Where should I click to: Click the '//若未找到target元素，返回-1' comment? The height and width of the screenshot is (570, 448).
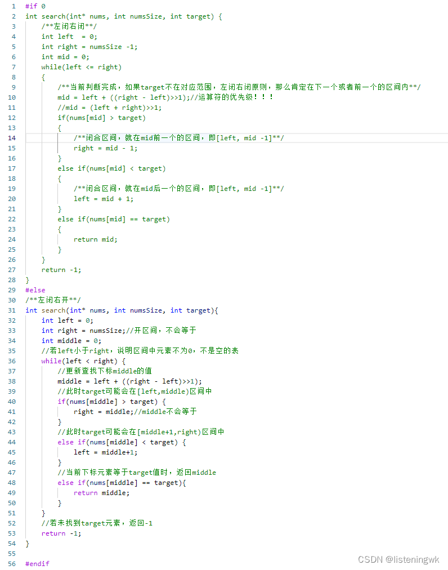(x=97, y=523)
